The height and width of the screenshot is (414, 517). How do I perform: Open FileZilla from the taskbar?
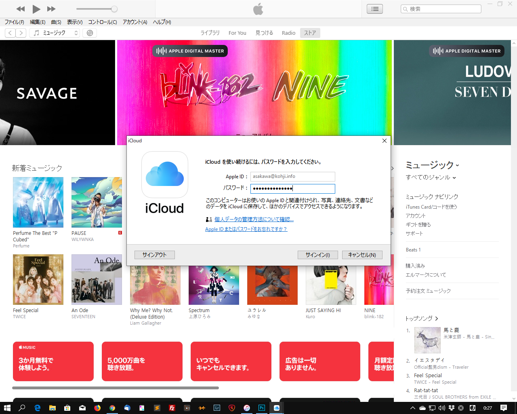[172, 408]
